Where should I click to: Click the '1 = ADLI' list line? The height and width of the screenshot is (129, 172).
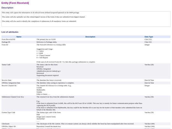pos(40,51)
